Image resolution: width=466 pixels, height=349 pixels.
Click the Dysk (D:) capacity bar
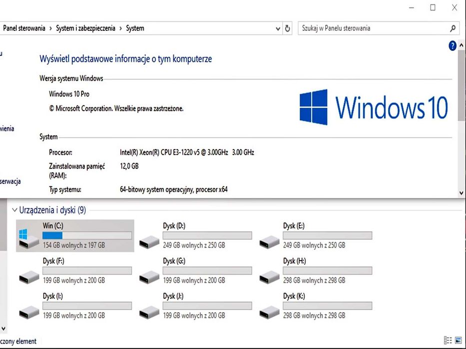coord(207,236)
